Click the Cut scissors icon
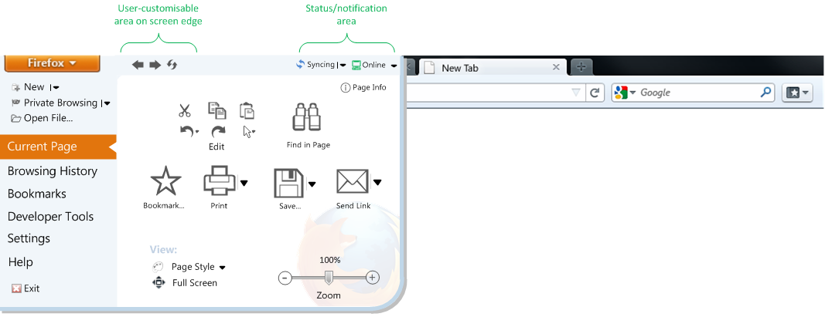Image resolution: width=825 pixels, height=317 pixels. pyautogui.click(x=184, y=111)
